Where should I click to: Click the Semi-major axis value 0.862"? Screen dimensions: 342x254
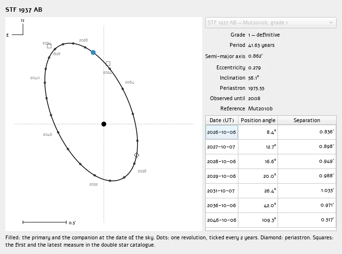click(x=256, y=56)
